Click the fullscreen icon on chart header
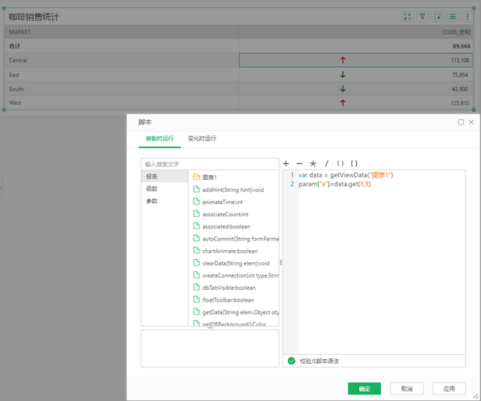The height and width of the screenshot is (401, 481). 407,17
